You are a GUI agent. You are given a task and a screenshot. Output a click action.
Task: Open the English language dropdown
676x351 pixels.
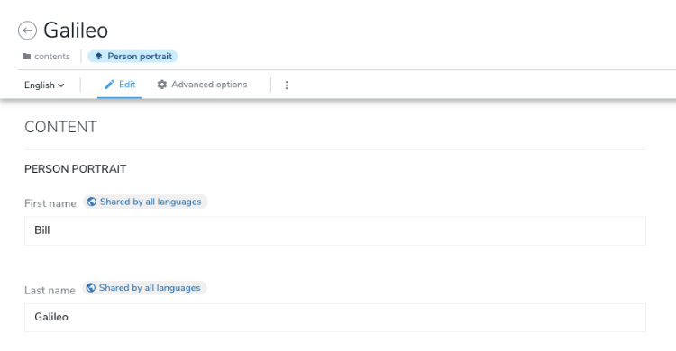[44, 85]
